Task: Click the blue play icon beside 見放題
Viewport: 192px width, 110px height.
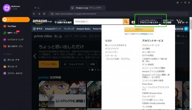Action: [x=186, y=29]
